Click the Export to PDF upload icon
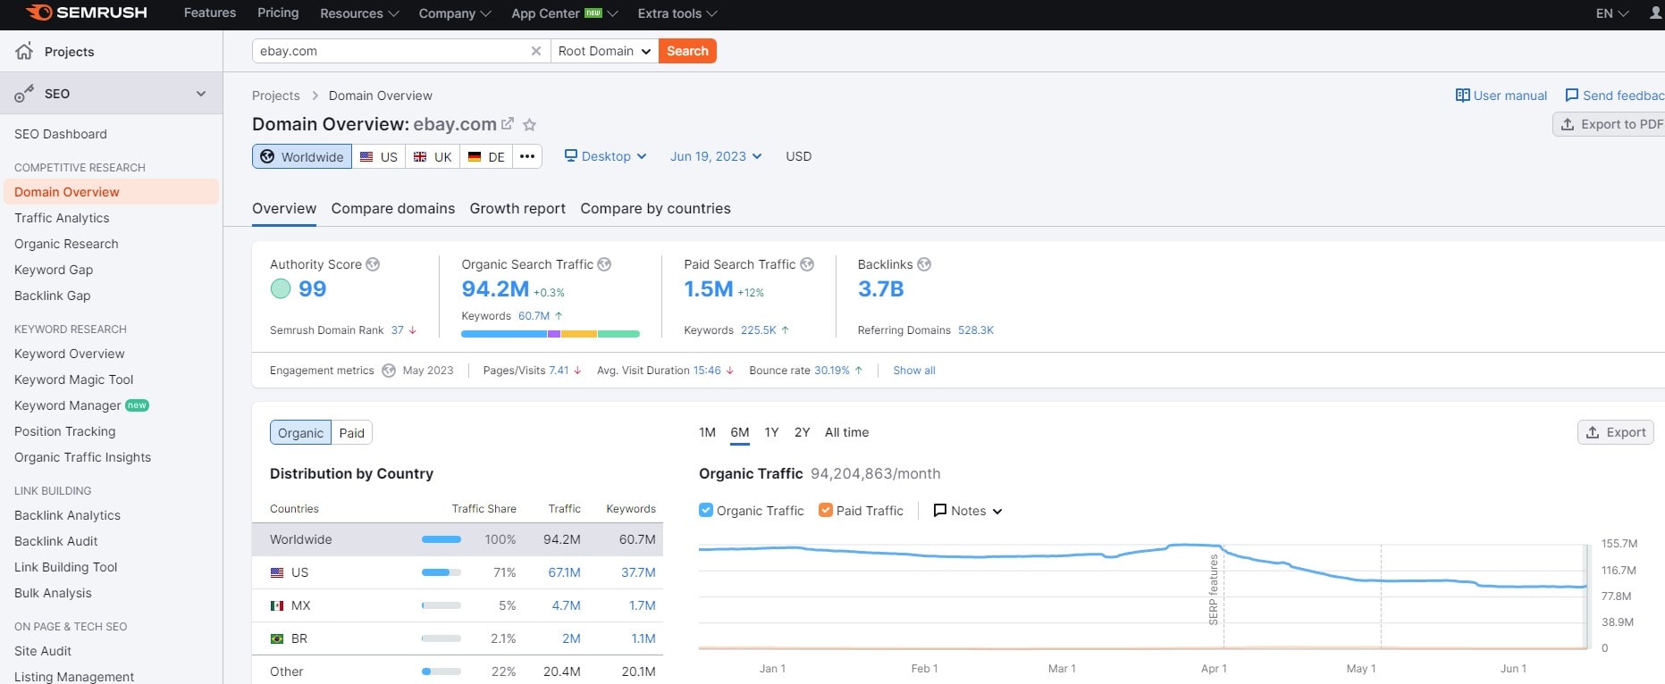The width and height of the screenshot is (1665, 684). [x=1568, y=124]
